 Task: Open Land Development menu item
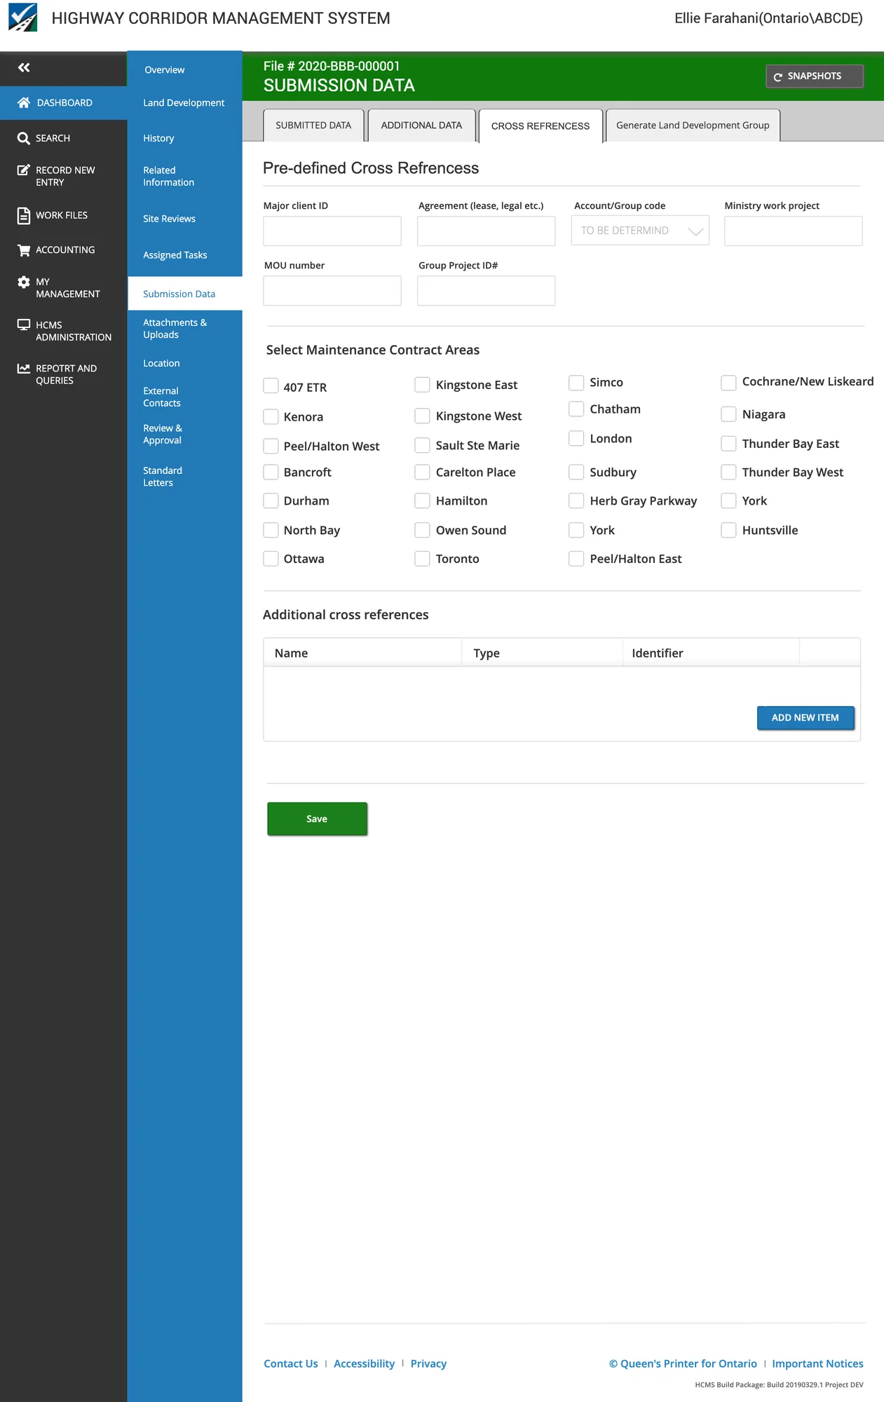click(x=184, y=102)
